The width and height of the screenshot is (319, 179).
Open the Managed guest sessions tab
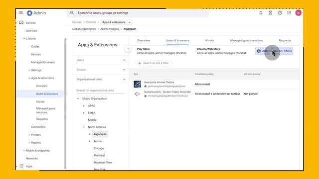[x=246, y=40]
